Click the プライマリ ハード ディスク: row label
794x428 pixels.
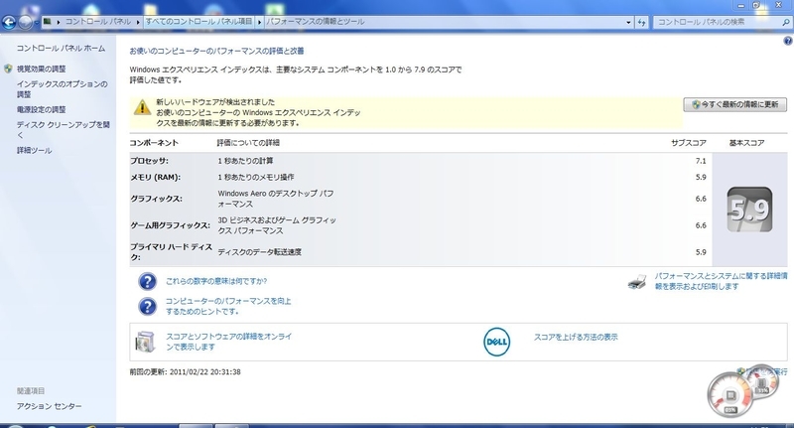pyautogui.click(x=171, y=251)
